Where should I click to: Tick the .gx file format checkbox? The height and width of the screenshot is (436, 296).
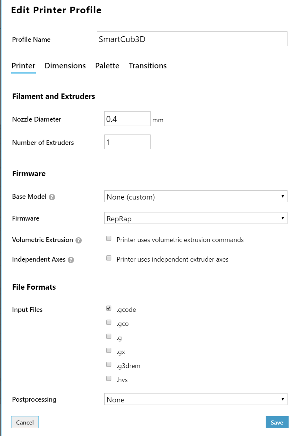click(x=109, y=350)
